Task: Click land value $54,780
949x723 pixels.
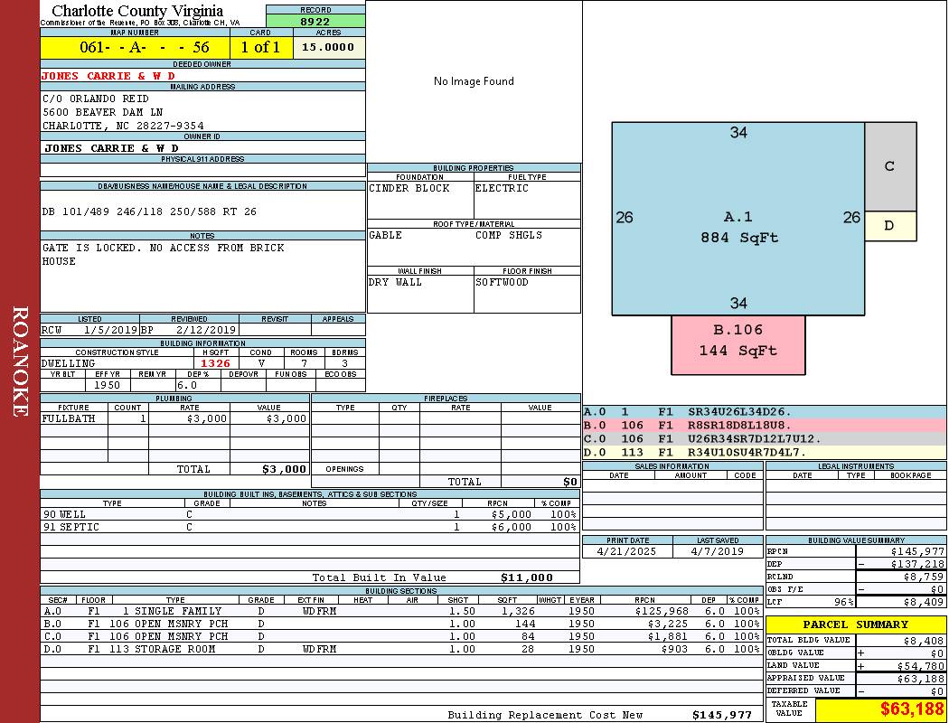Action: [x=921, y=666]
